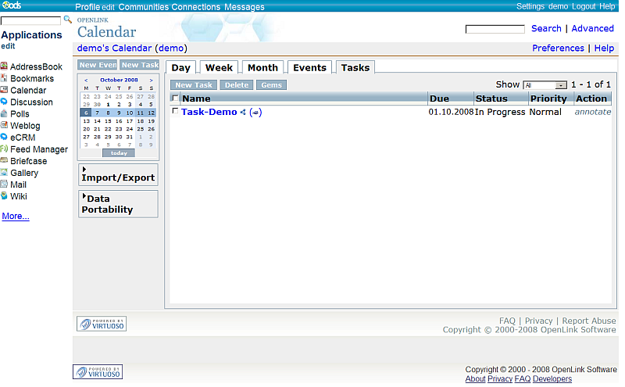The height and width of the screenshot is (387, 625).
Task: Switch to the Month tab
Action: pyautogui.click(x=262, y=68)
